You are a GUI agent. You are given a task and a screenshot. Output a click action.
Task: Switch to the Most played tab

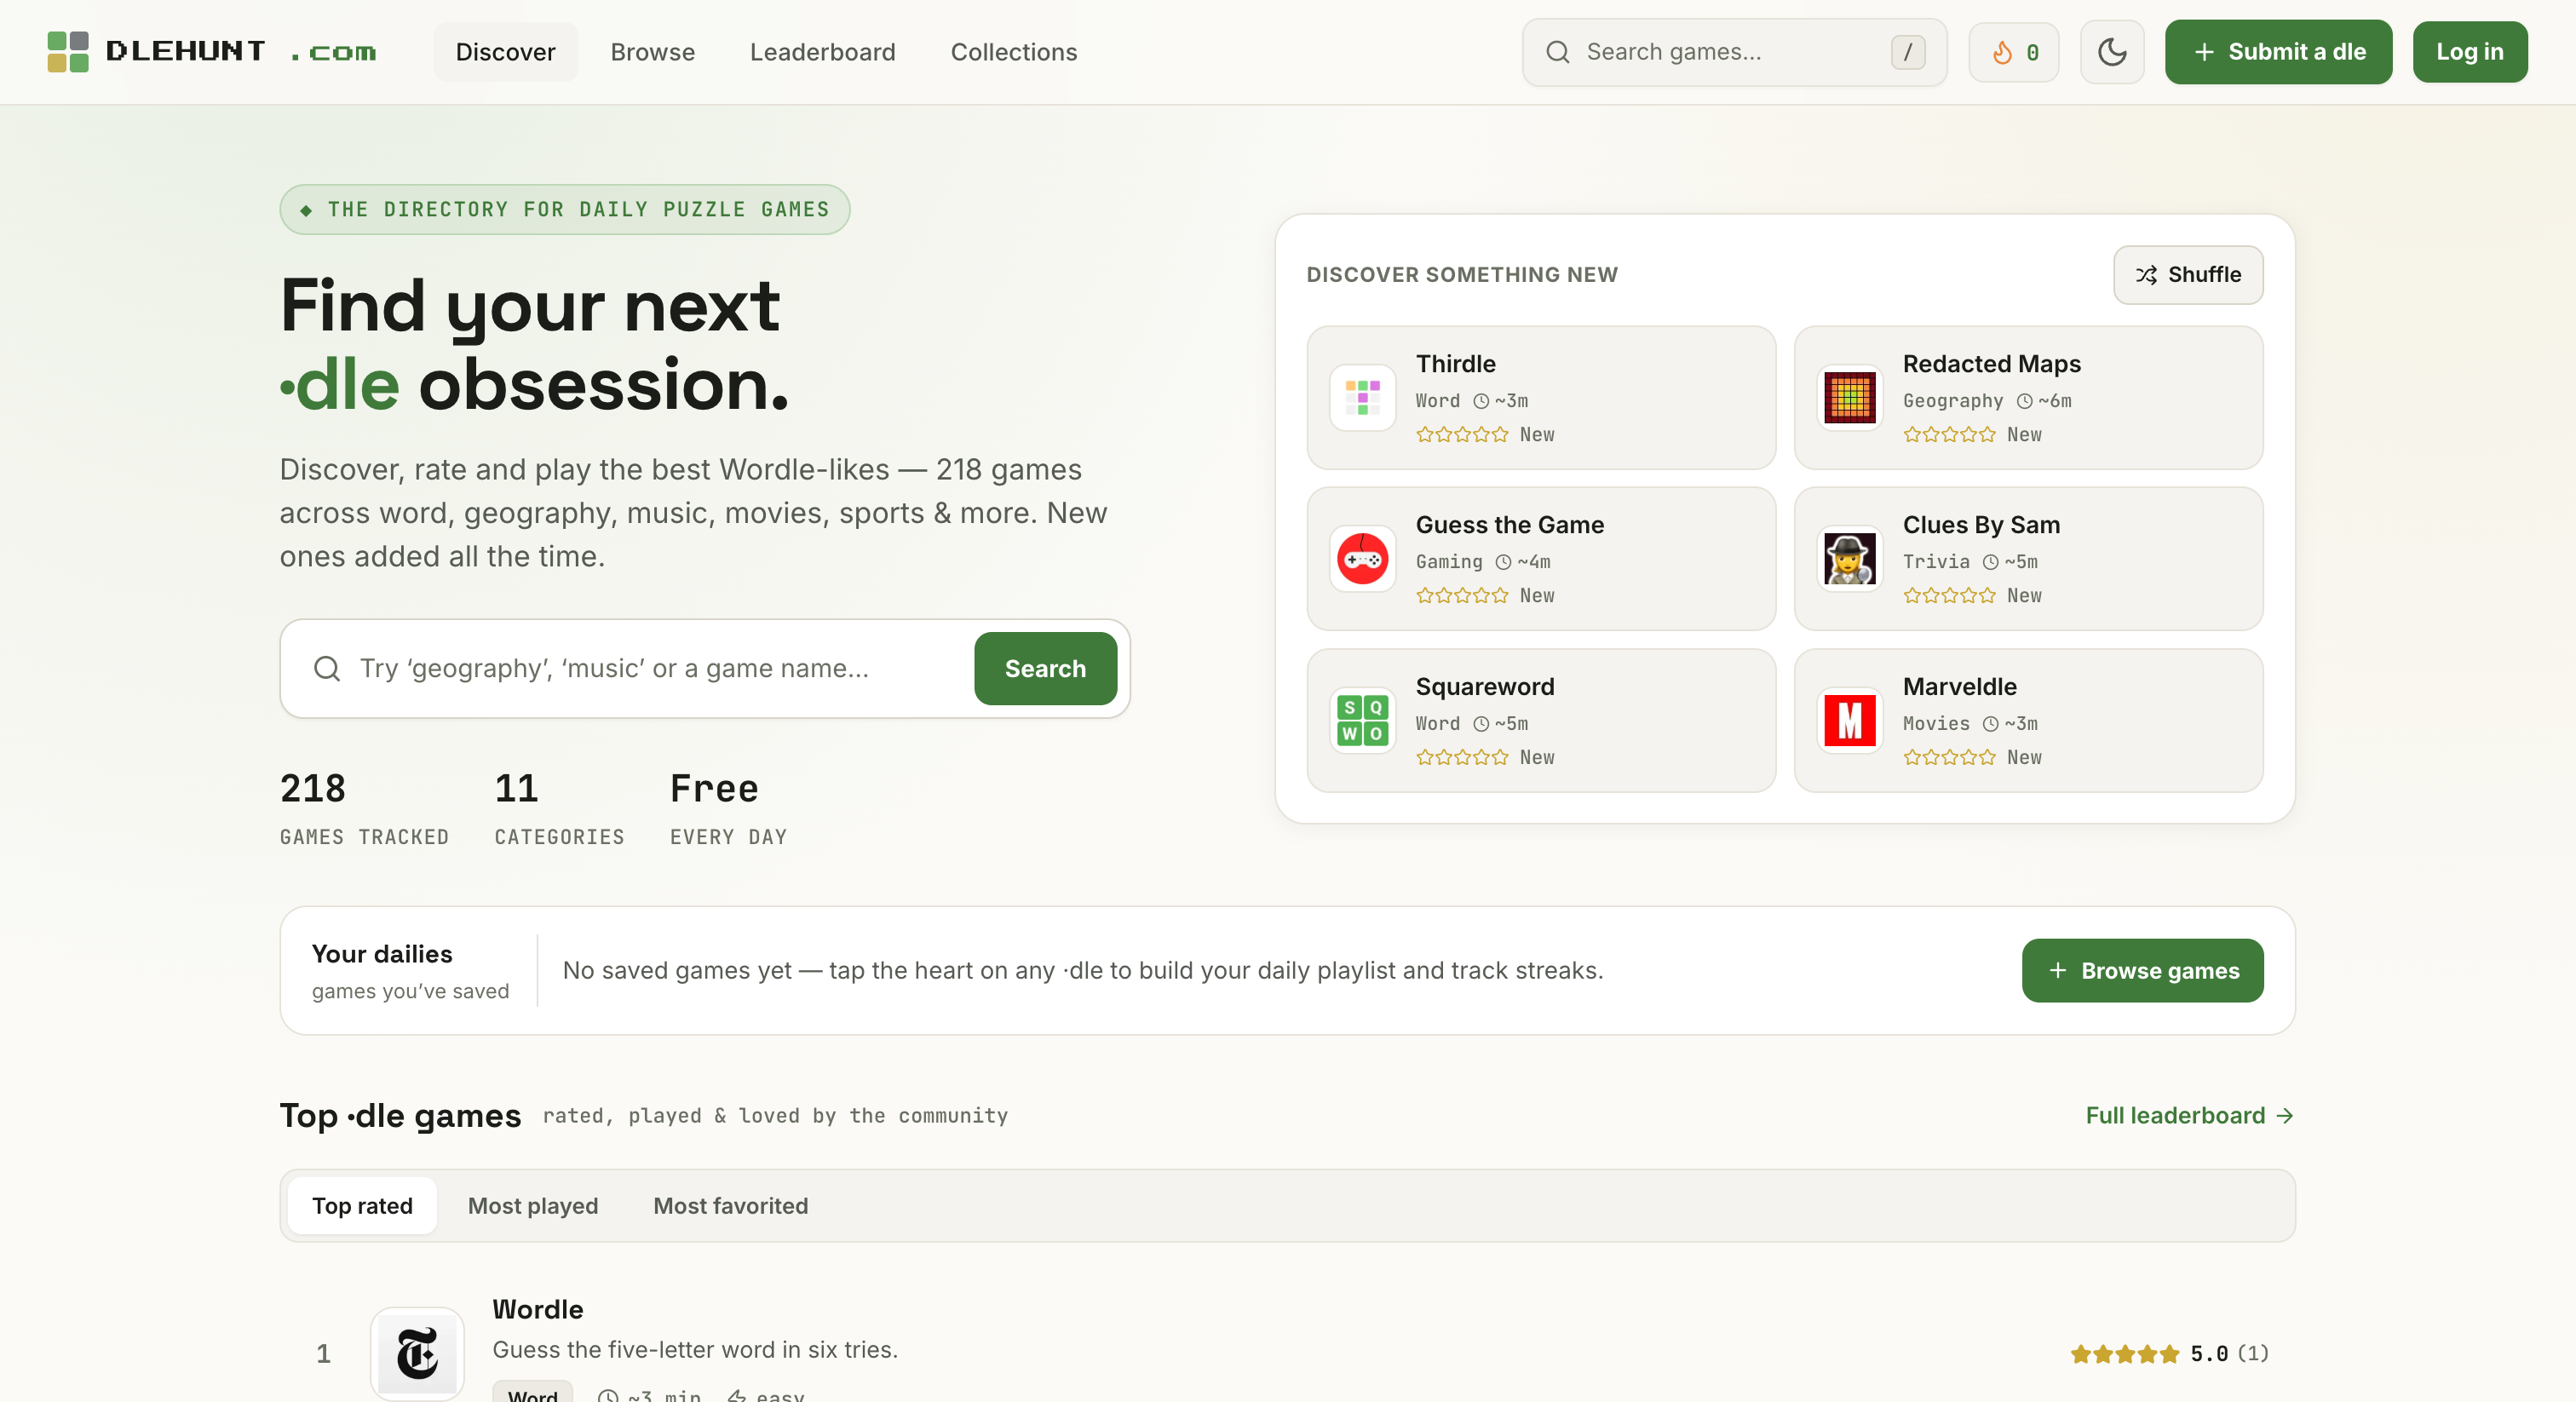point(533,1206)
